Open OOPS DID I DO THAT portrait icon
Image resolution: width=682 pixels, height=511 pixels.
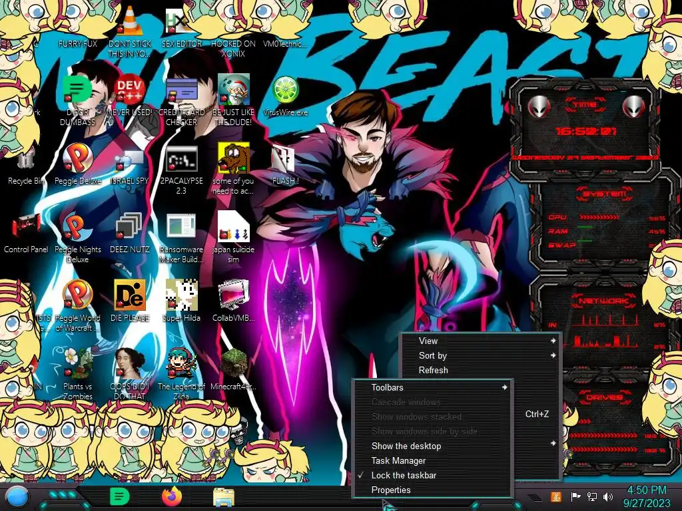pos(130,374)
